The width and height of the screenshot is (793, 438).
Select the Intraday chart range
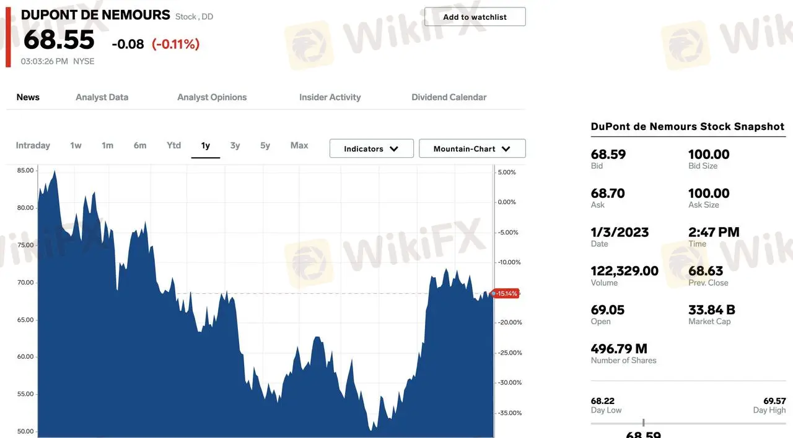coord(33,145)
